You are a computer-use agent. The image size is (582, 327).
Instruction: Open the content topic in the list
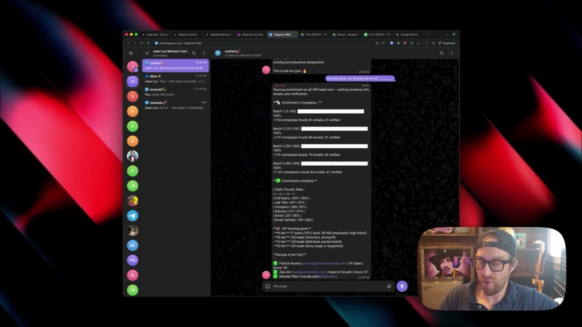[x=176, y=65]
